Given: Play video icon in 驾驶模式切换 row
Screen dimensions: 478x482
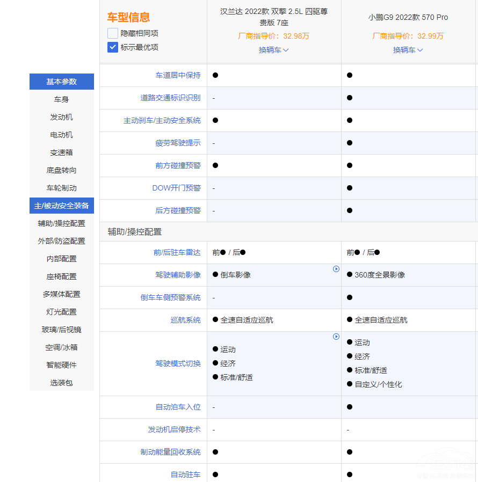Looking at the screenshot, I should pos(336,337).
